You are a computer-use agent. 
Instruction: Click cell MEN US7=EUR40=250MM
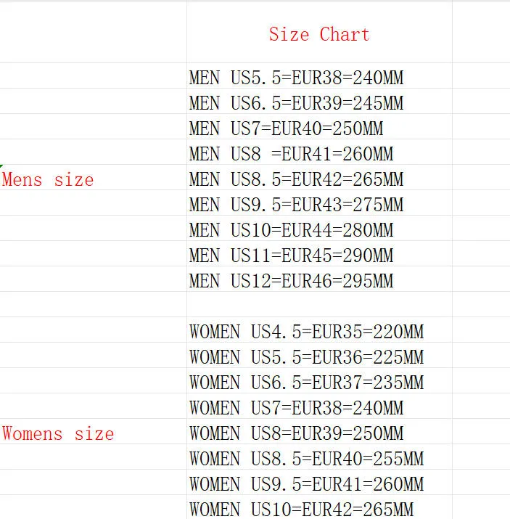pos(319,127)
